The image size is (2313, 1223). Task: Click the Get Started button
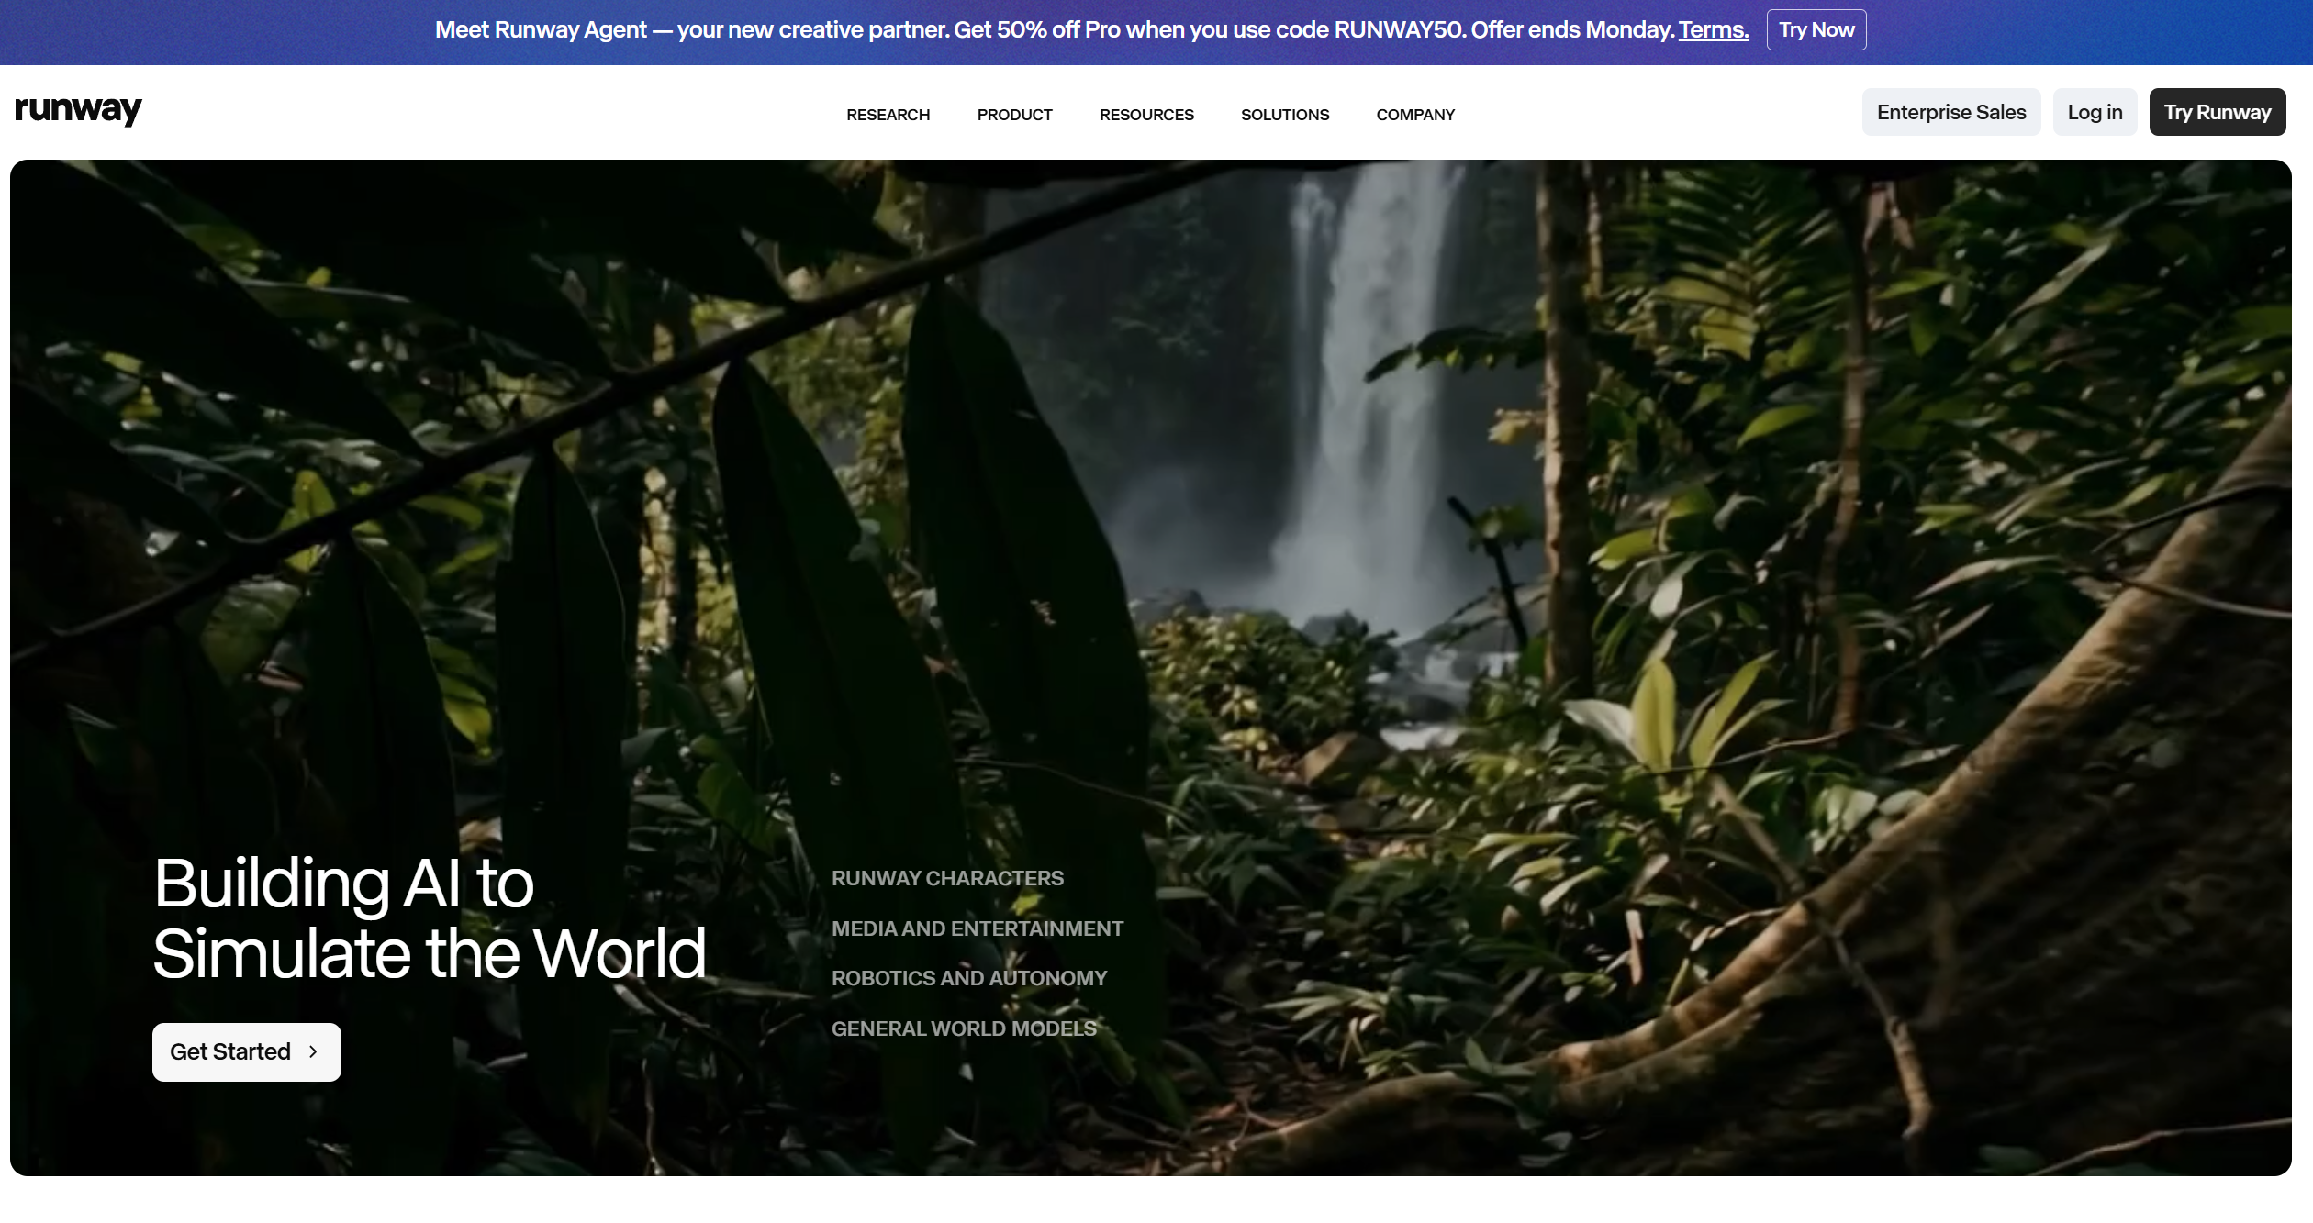click(x=247, y=1052)
